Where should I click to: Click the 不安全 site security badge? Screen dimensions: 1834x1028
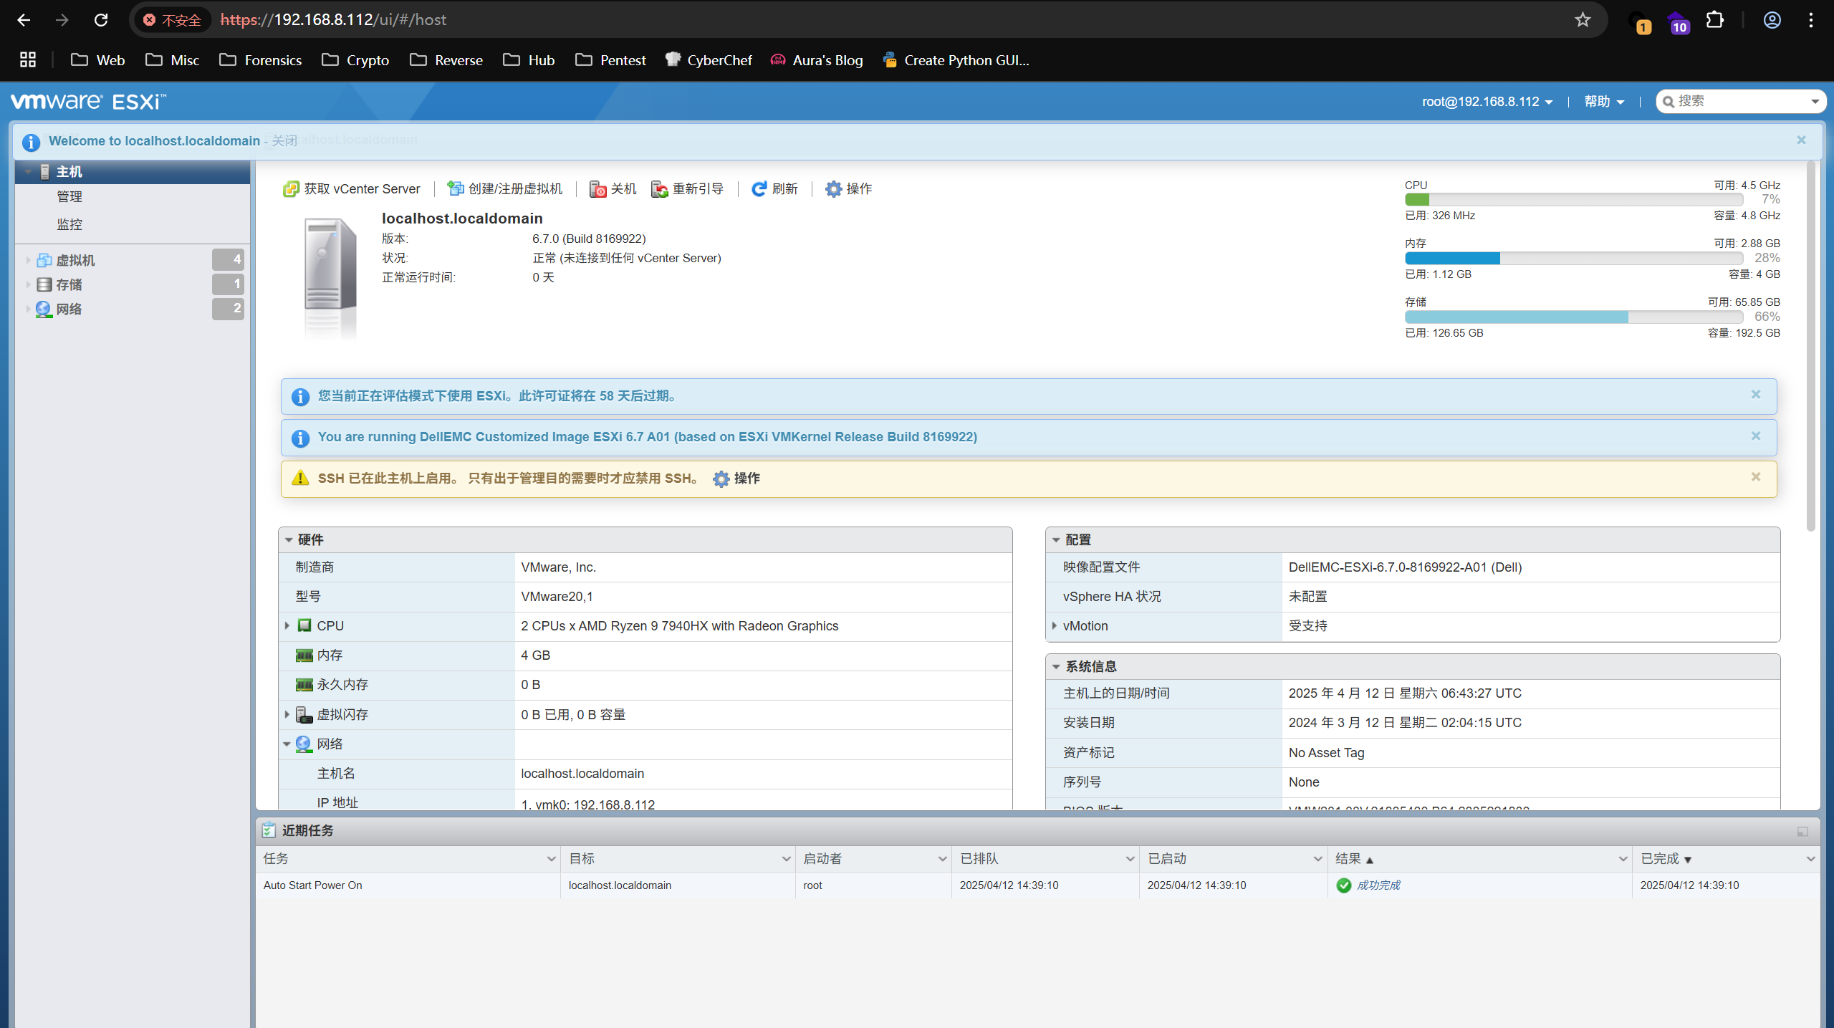(x=172, y=20)
